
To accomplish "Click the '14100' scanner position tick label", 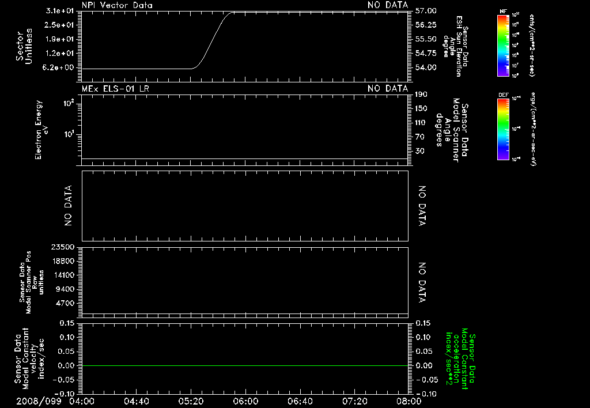I will click(63, 275).
